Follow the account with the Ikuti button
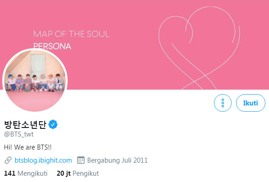 (251, 103)
